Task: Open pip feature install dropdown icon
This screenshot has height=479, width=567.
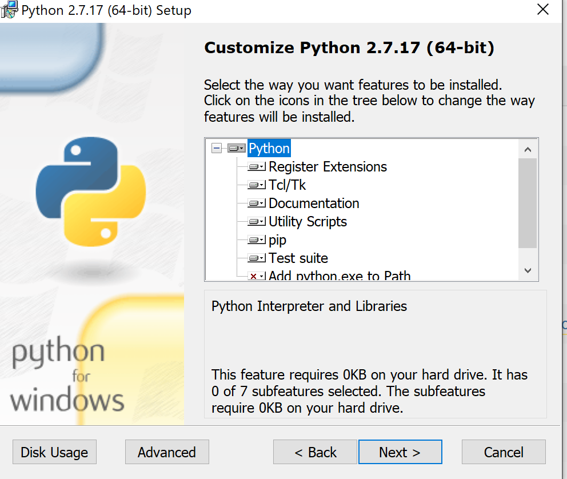Action: 257,240
